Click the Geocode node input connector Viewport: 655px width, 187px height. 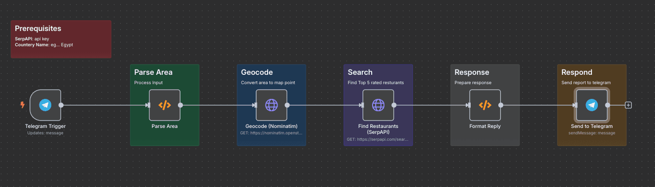[x=255, y=105]
